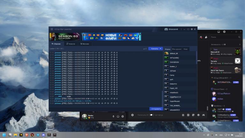The height and width of the screenshot is (138, 245).
Task: Select player Koston_1 in the list
Action: 180,66
